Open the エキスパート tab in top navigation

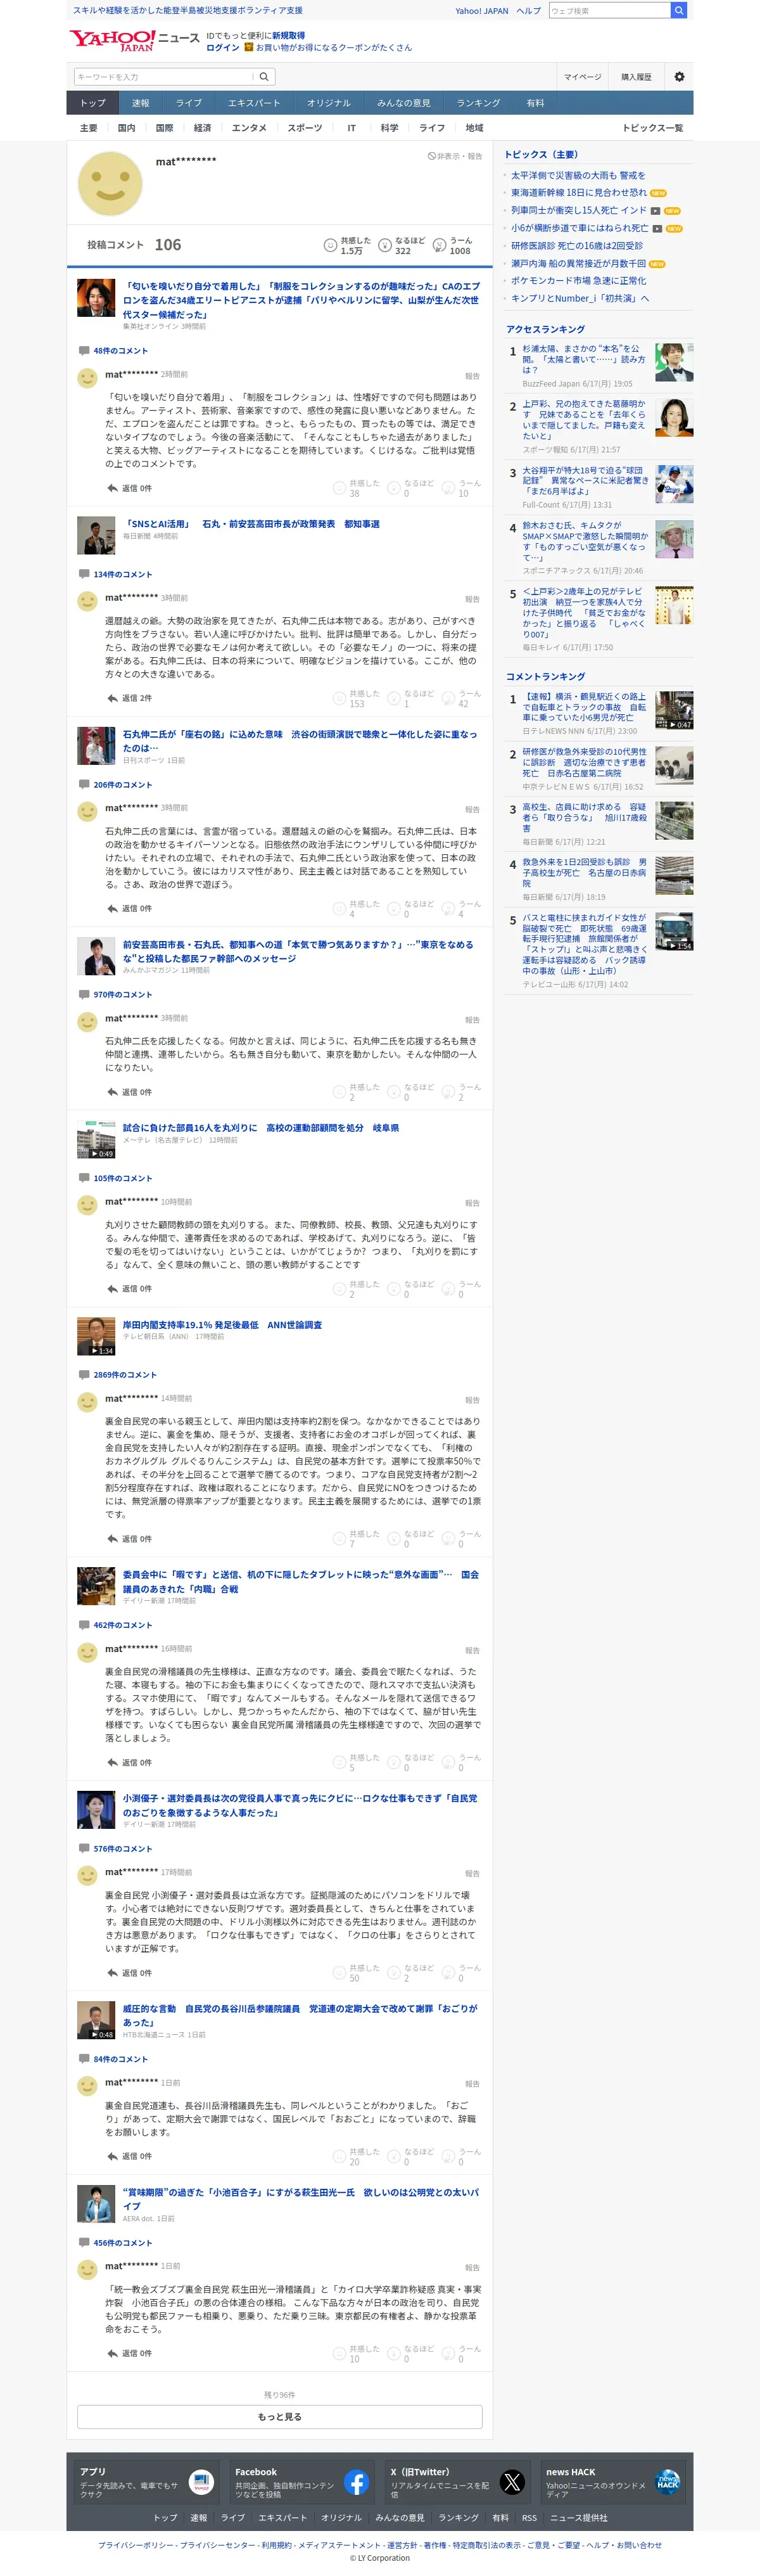(254, 103)
